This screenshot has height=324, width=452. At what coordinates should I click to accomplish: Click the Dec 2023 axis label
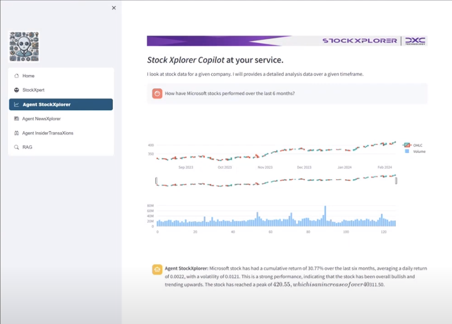click(304, 167)
